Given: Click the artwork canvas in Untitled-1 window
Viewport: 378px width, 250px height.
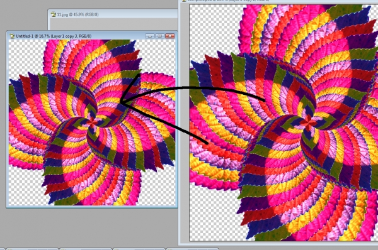Looking at the screenshot, I should (92, 122).
